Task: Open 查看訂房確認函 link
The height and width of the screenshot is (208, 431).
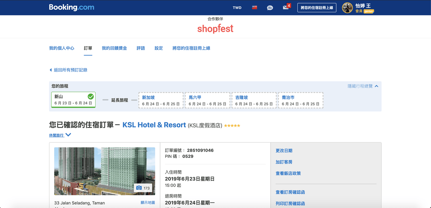Action: tap(290, 192)
